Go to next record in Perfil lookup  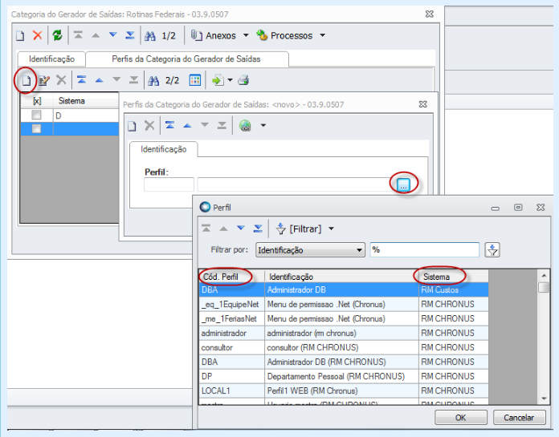[x=241, y=229]
